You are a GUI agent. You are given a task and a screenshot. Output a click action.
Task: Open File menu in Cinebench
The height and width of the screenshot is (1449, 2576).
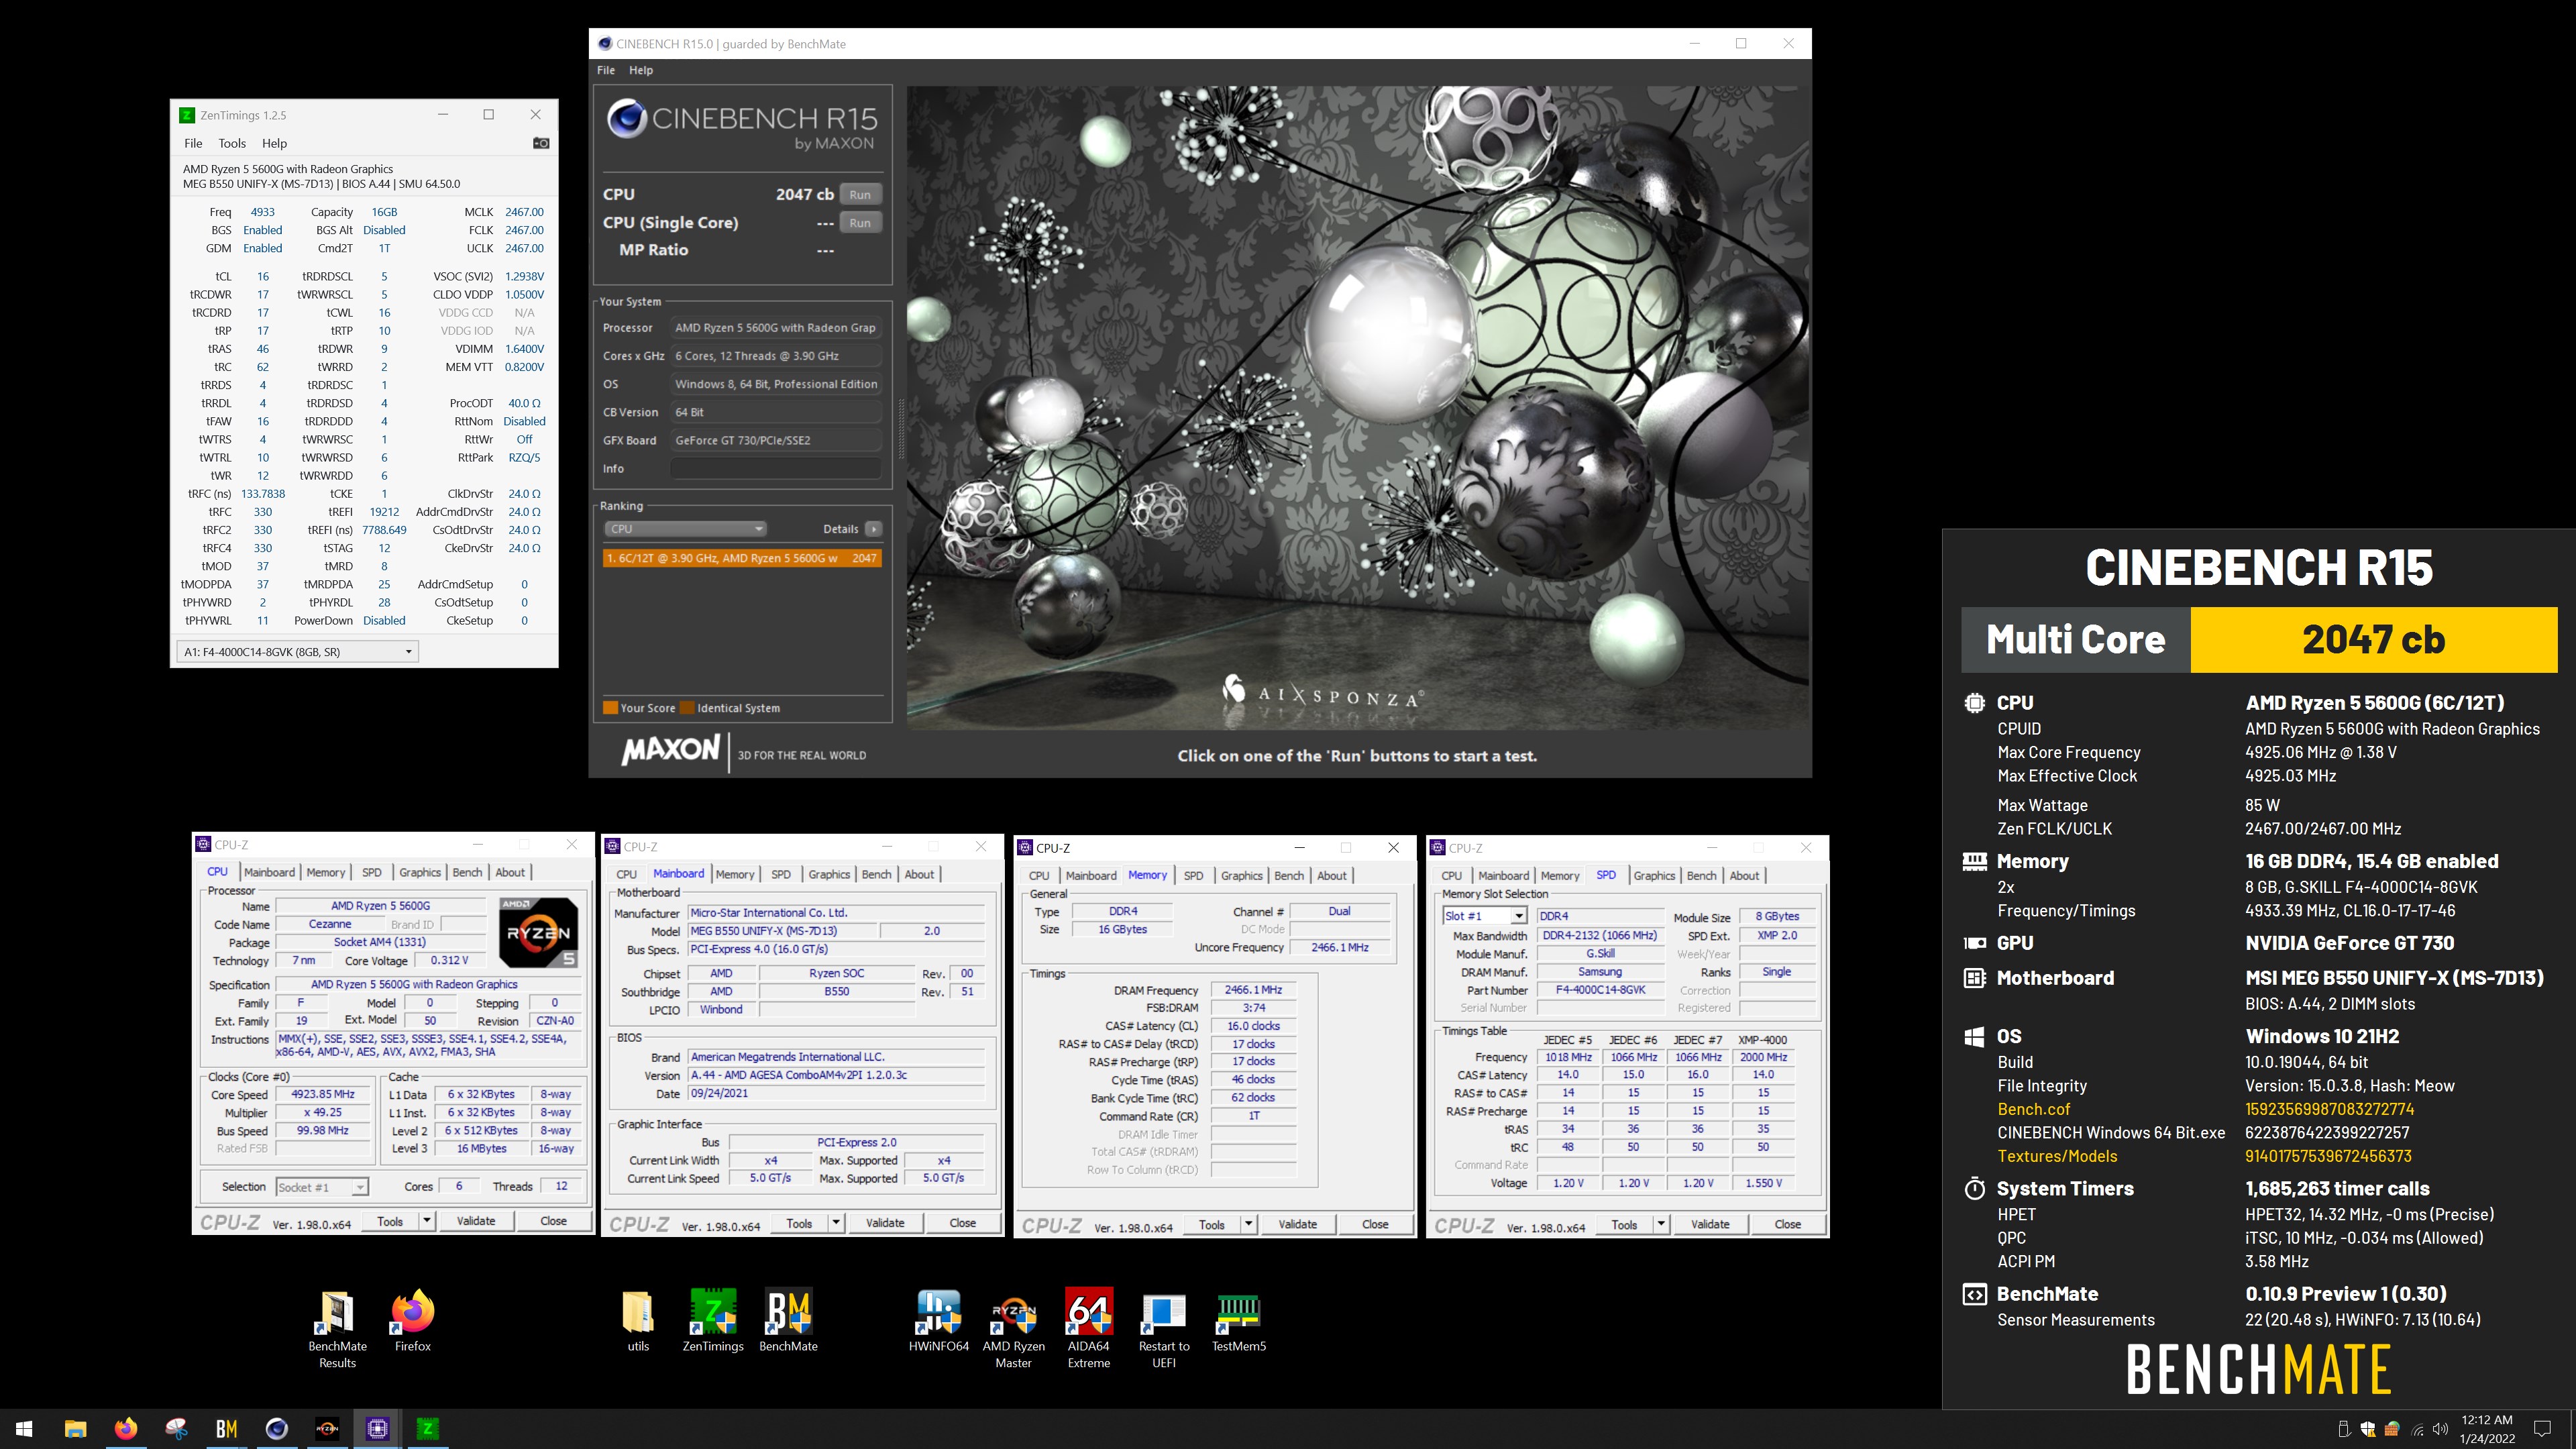pyautogui.click(x=606, y=70)
